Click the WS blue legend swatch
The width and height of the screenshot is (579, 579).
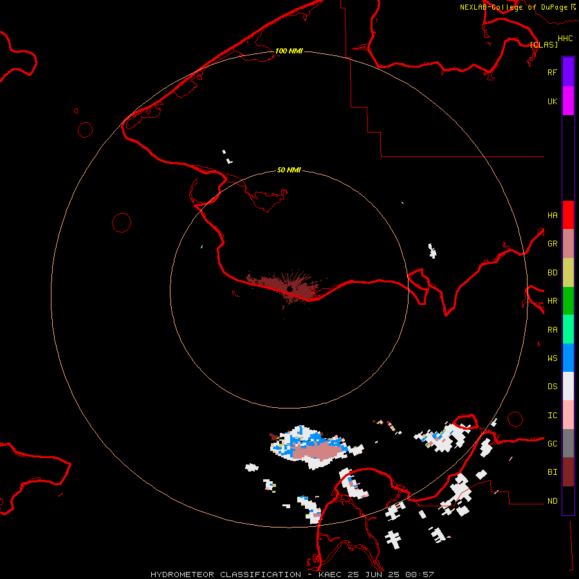pyautogui.click(x=568, y=358)
